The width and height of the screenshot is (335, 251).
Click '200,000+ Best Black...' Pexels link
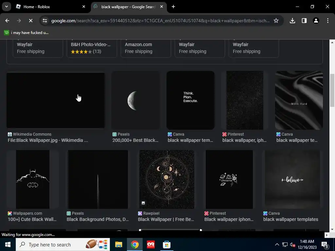(x=135, y=140)
